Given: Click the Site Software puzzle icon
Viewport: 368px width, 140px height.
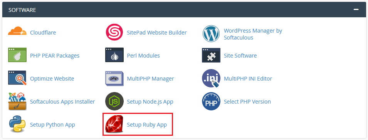Looking at the screenshot, I should click(x=211, y=55).
